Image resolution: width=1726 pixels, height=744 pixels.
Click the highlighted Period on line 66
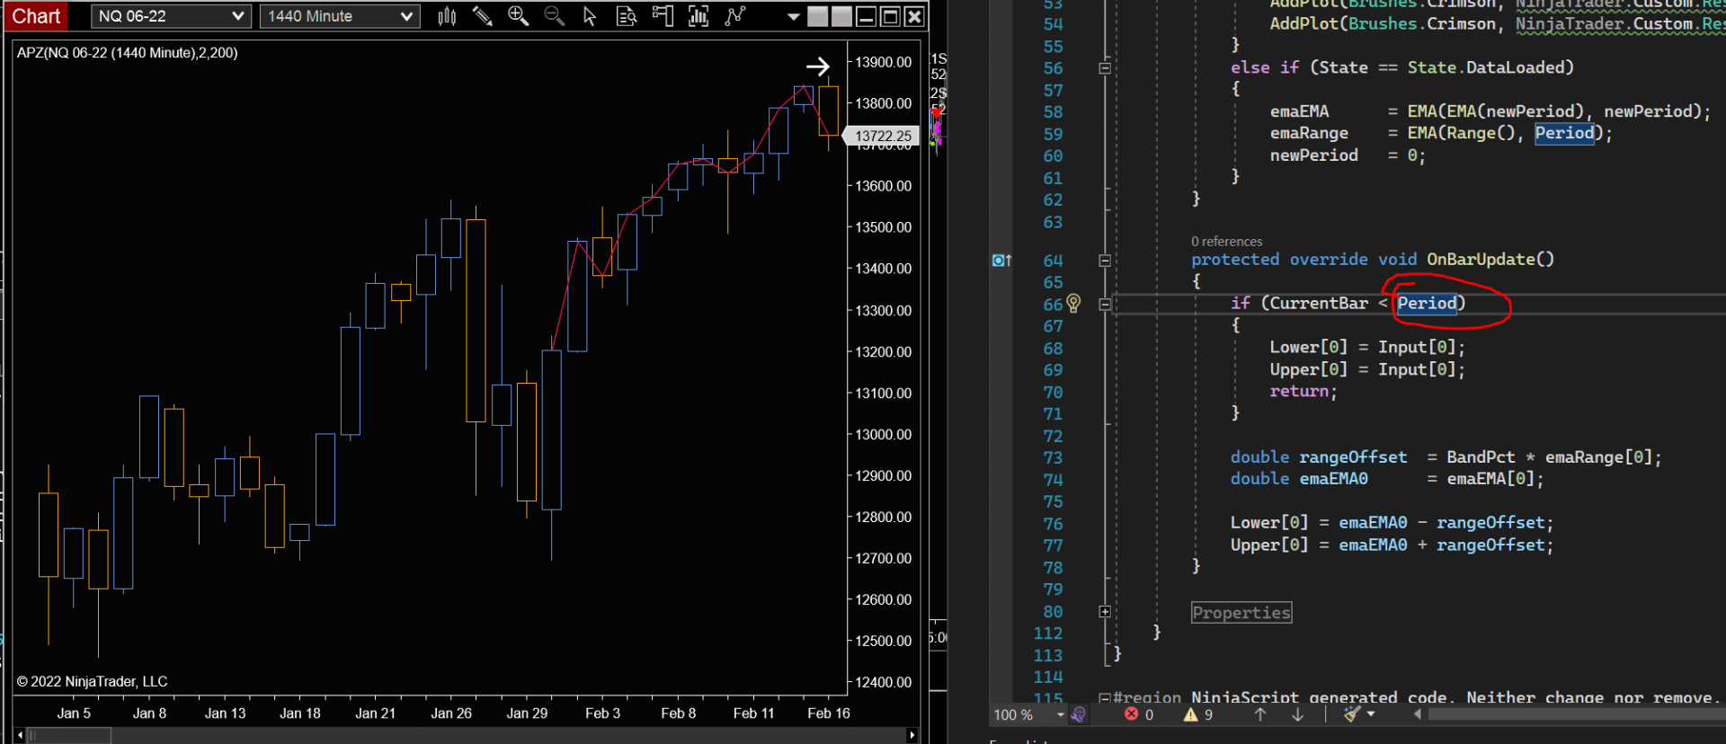(x=1427, y=304)
